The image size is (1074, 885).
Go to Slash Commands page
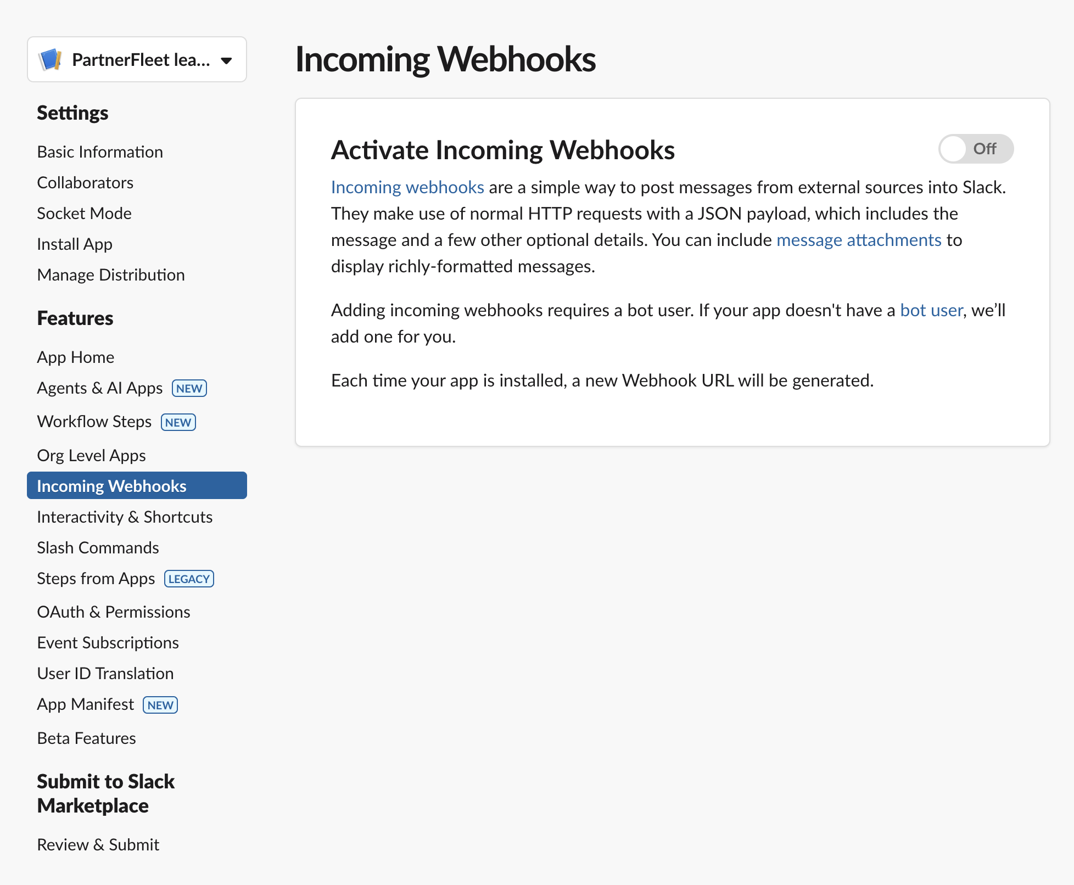tap(98, 547)
